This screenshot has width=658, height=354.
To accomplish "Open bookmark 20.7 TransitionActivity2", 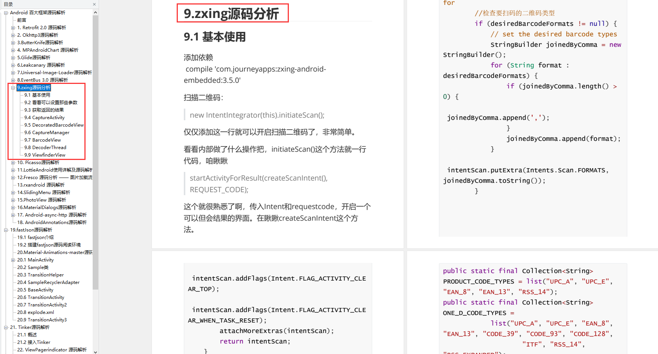I will click(x=42, y=305).
